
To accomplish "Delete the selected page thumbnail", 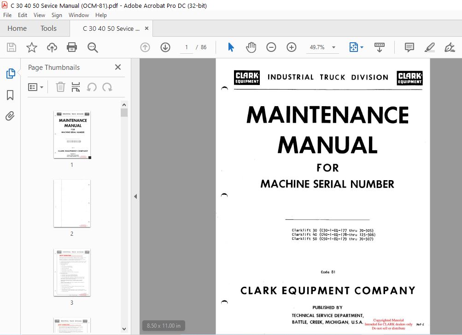I will coord(60,87).
